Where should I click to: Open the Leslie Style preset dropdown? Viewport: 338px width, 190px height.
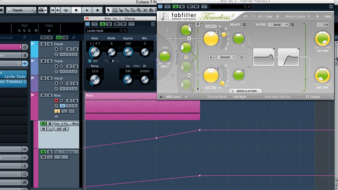[104, 31]
